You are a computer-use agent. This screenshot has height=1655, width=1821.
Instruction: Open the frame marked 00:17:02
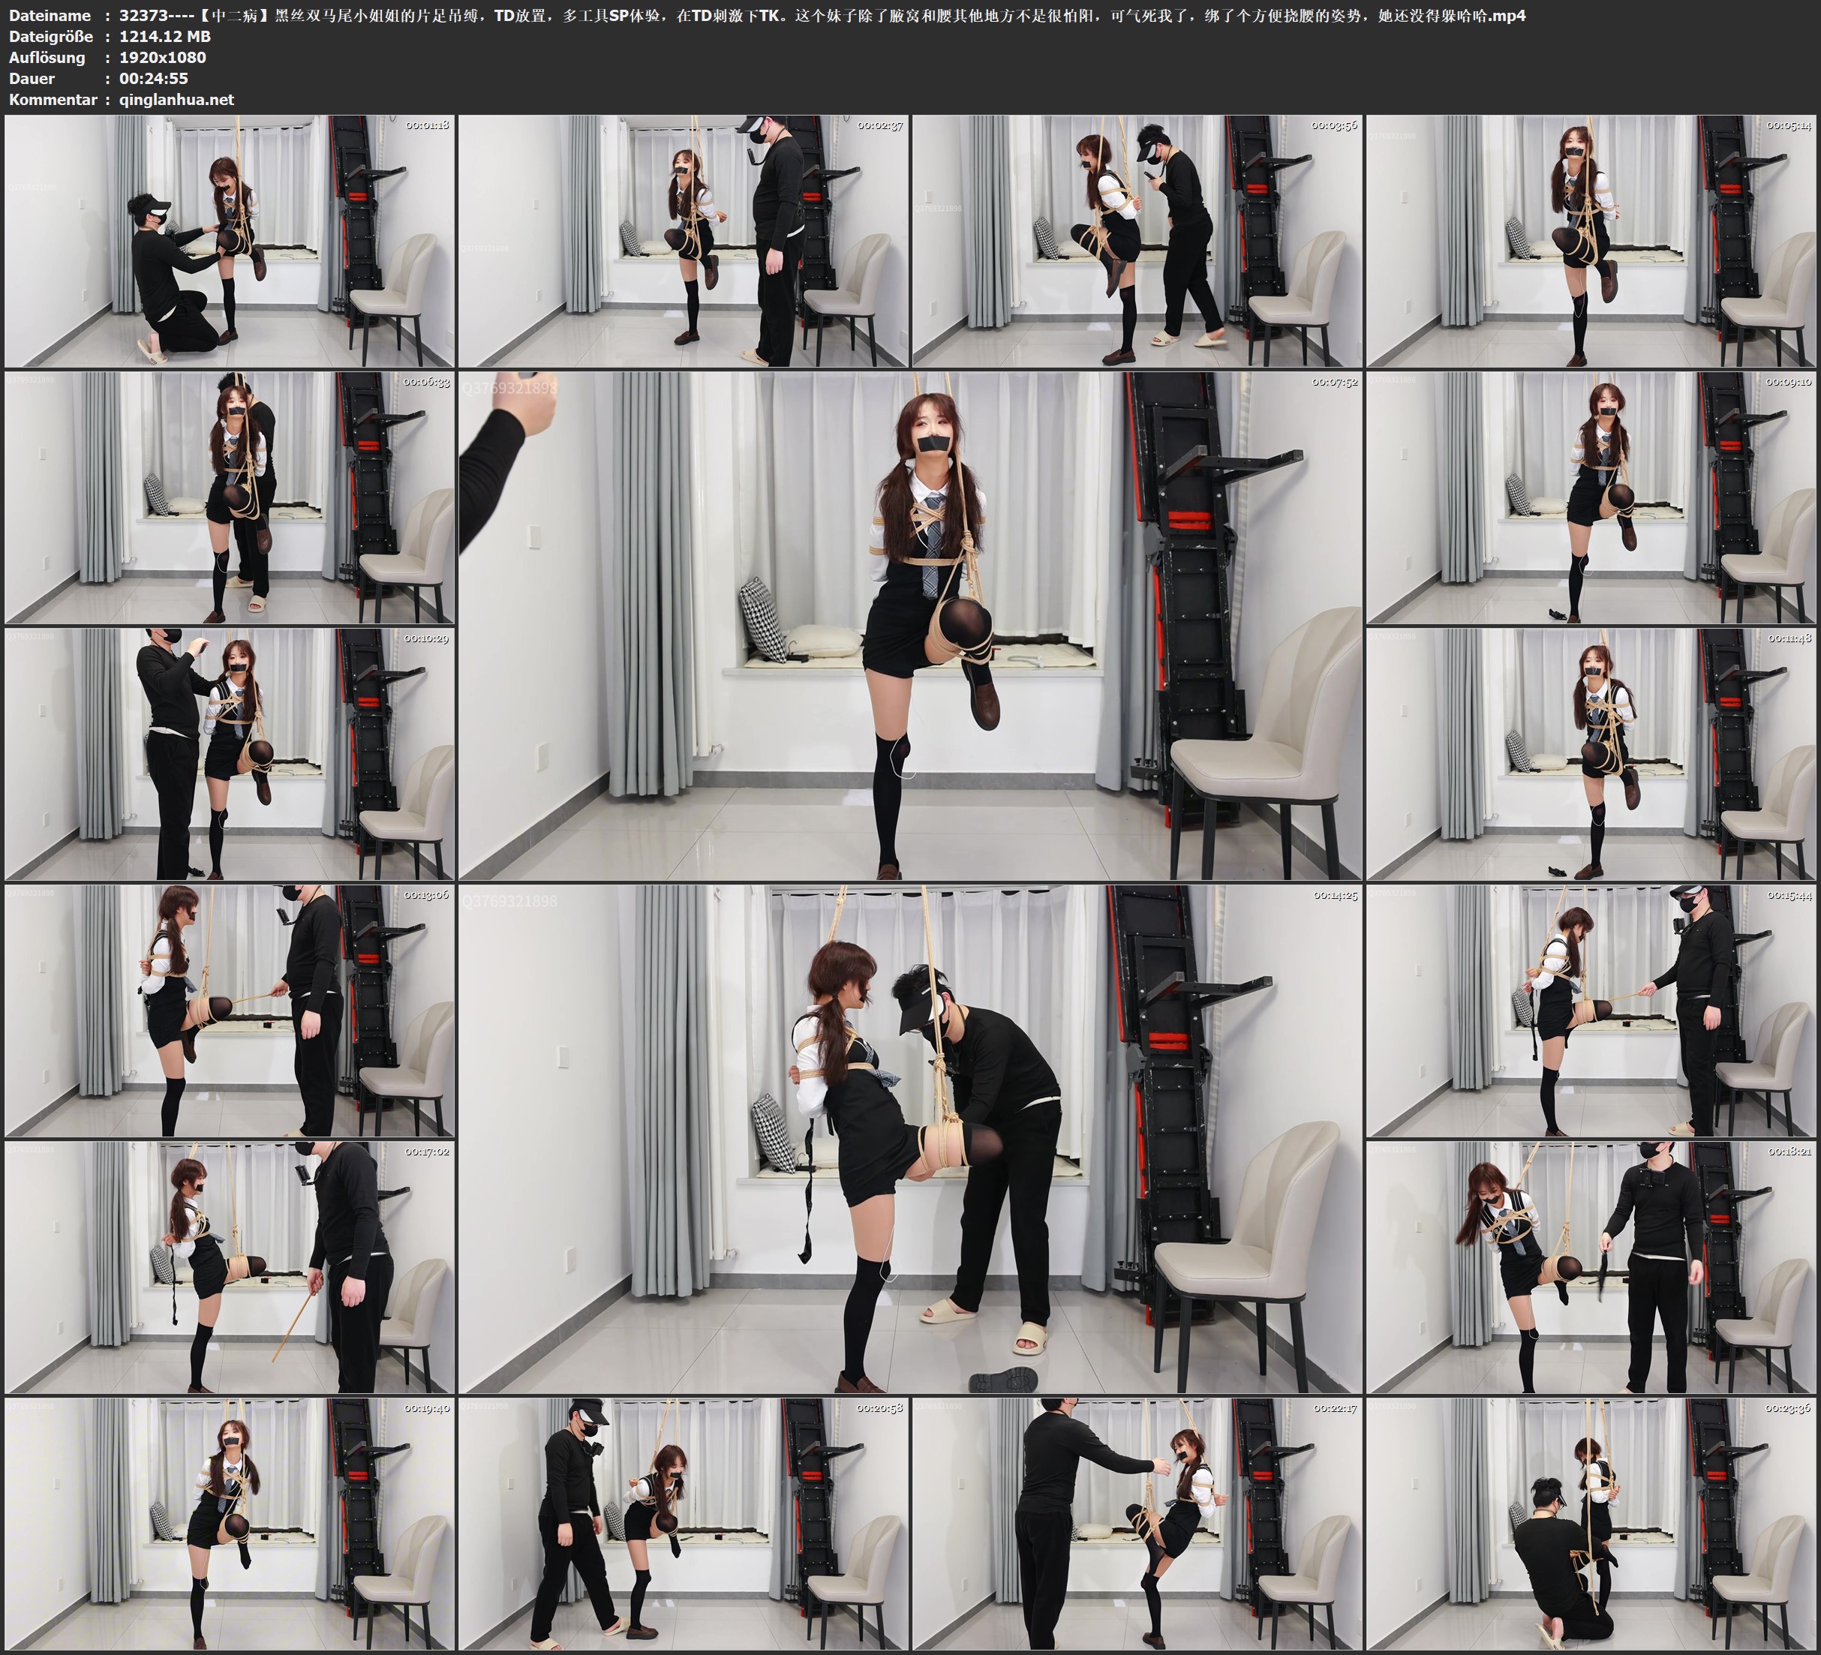230,1266
